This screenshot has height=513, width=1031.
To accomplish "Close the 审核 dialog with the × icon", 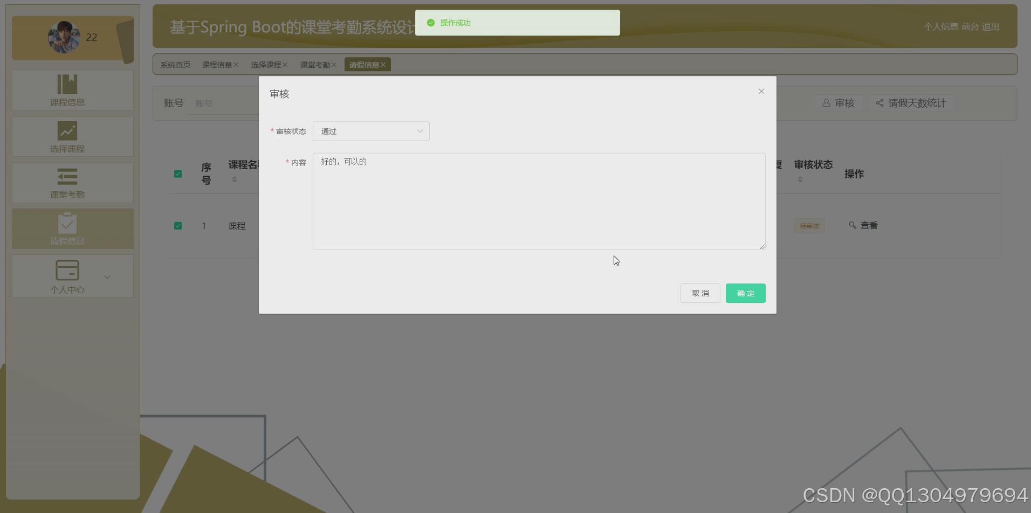I will pos(760,91).
